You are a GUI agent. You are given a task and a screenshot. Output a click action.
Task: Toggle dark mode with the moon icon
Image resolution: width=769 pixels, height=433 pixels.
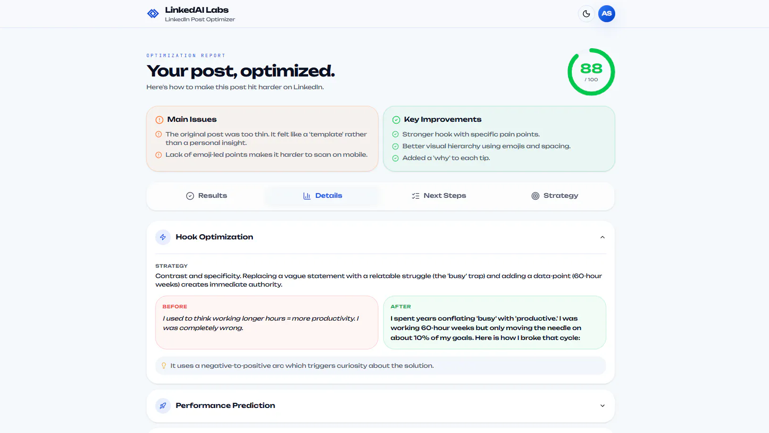click(586, 14)
